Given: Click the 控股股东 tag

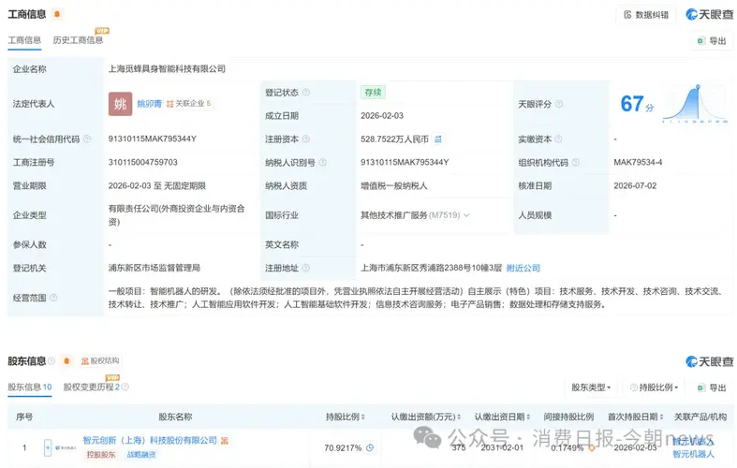Looking at the screenshot, I should coord(101,455).
